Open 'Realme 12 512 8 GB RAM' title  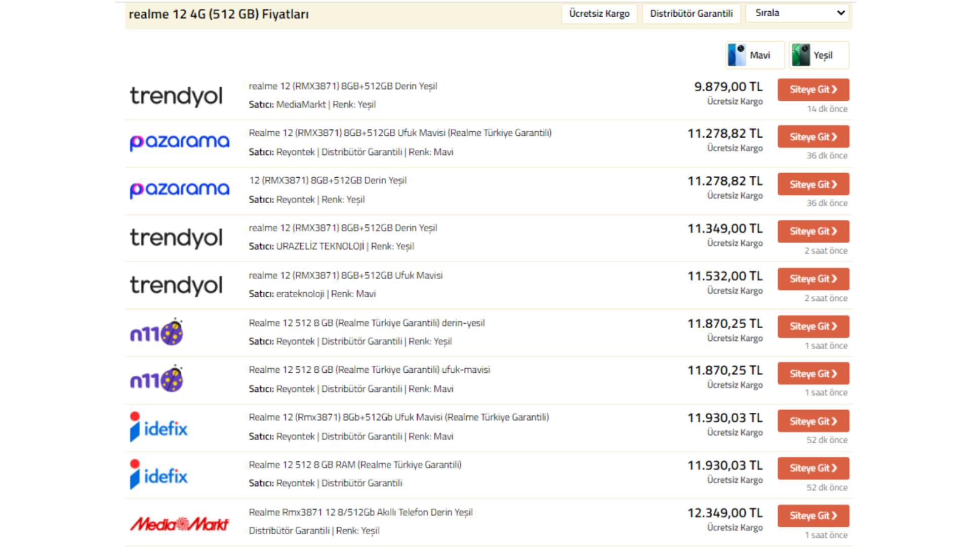355,465
